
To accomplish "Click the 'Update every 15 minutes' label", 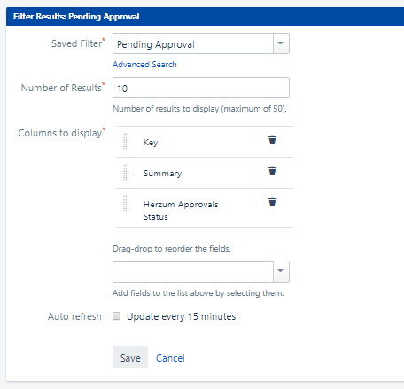I will [x=181, y=316].
